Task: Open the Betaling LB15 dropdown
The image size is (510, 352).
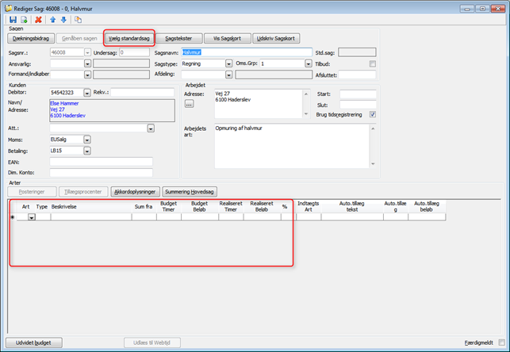Action: (87, 150)
